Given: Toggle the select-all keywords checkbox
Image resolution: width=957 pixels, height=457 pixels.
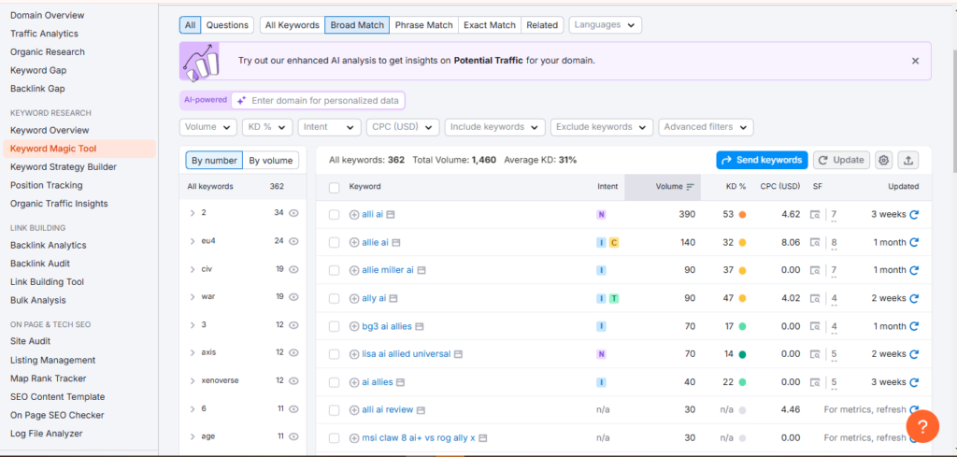Looking at the screenshot, I should (x=334, y=187).
